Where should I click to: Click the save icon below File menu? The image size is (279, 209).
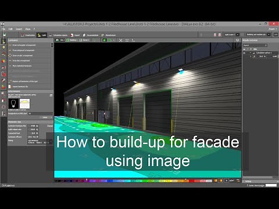(x=4, y=35)
